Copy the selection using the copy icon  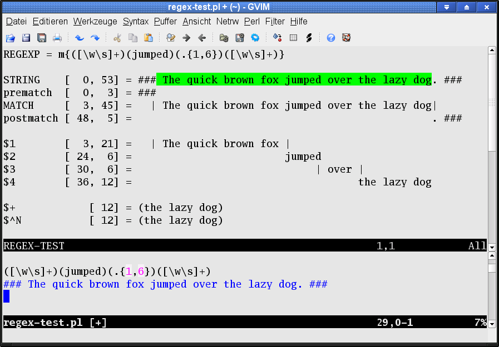coord(134,38)
